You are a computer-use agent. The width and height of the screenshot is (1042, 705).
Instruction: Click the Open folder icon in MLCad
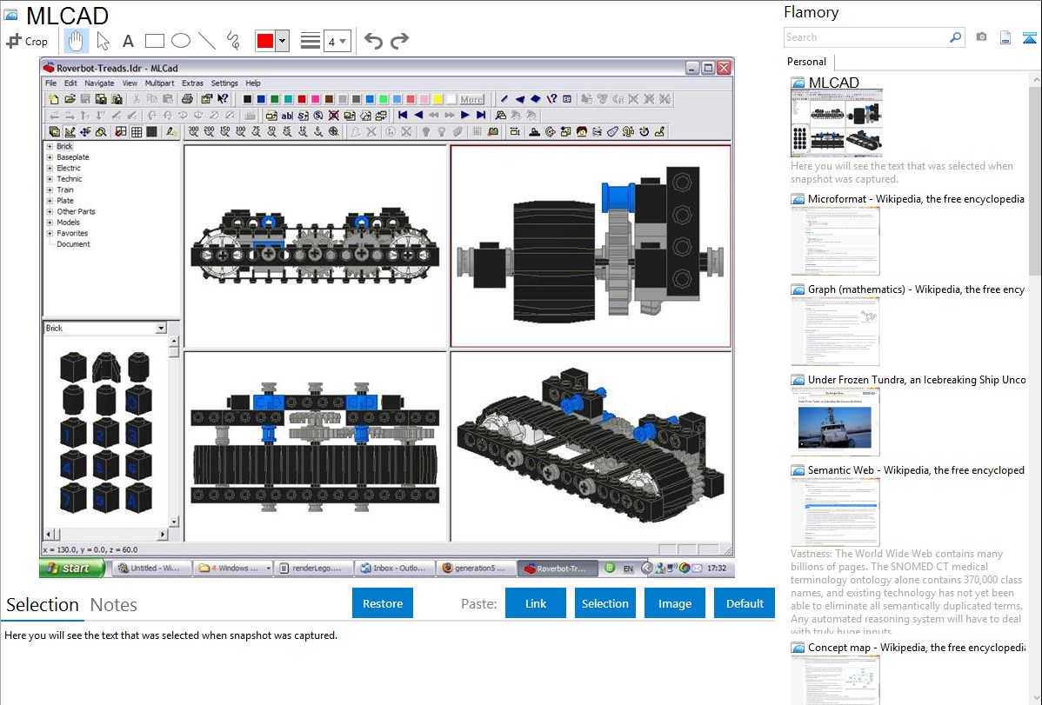point(70,99)
